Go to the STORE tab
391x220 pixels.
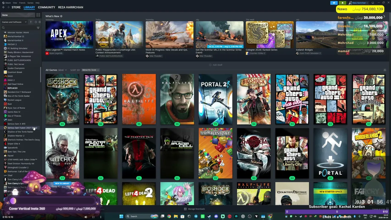(16, 7)
